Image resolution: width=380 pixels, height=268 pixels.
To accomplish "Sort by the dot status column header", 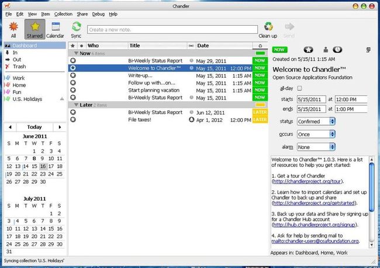I will [82, 46].
